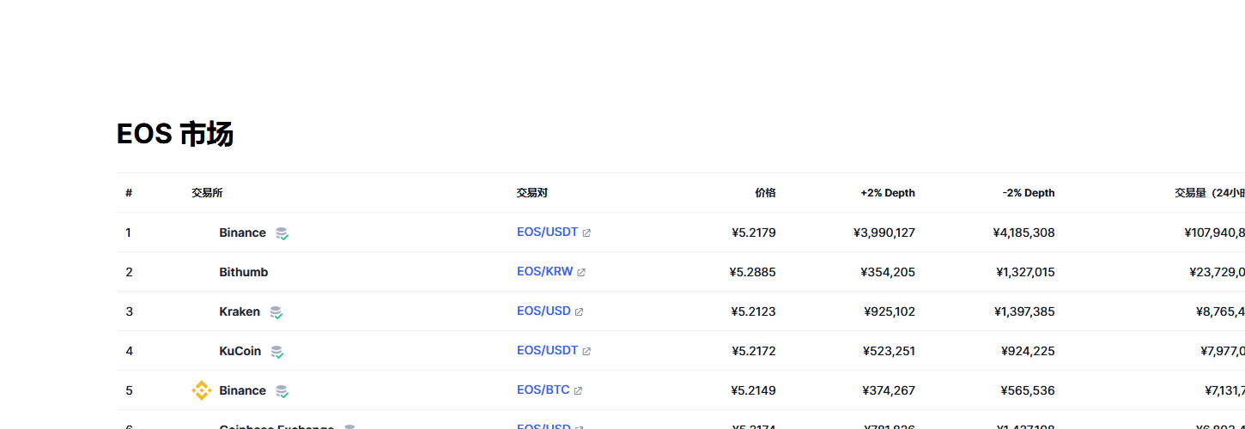Open the Kraken exchange name
Image resolution: width=1245 pixels, height=429 pixels.
pos(240,311)
